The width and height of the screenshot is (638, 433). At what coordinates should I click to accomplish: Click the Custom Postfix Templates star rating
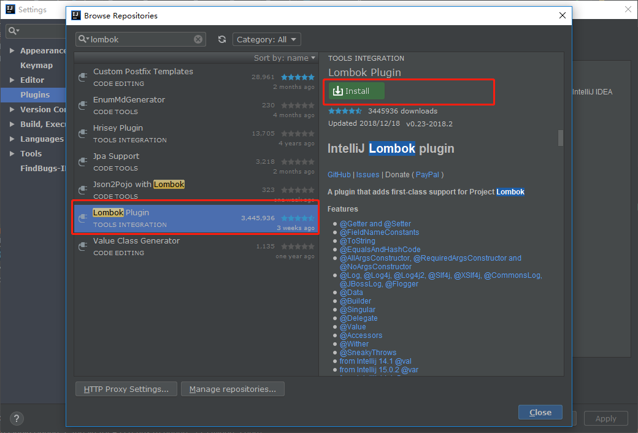tap(298, 77)
